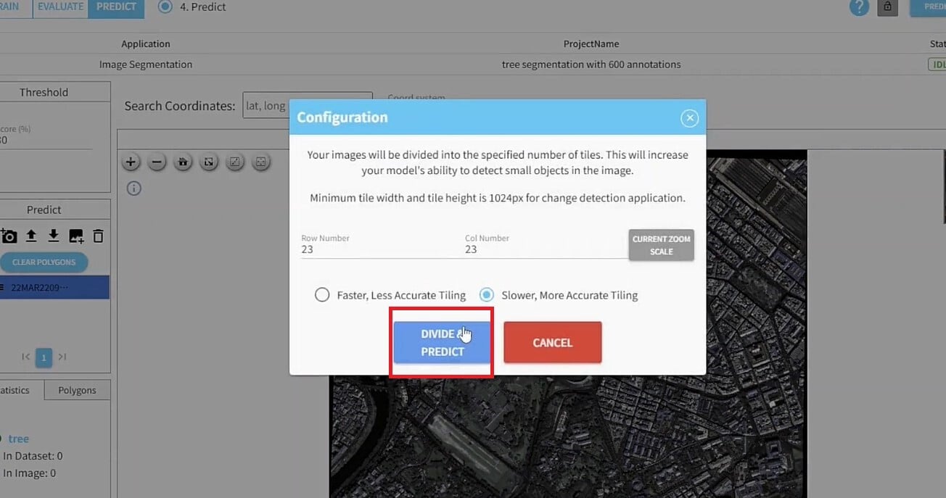Select the 4. Predict step radio
The image size is (946, 498).
click(x=165, y=7)
